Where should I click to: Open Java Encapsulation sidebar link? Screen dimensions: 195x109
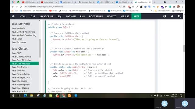(21, 74)
